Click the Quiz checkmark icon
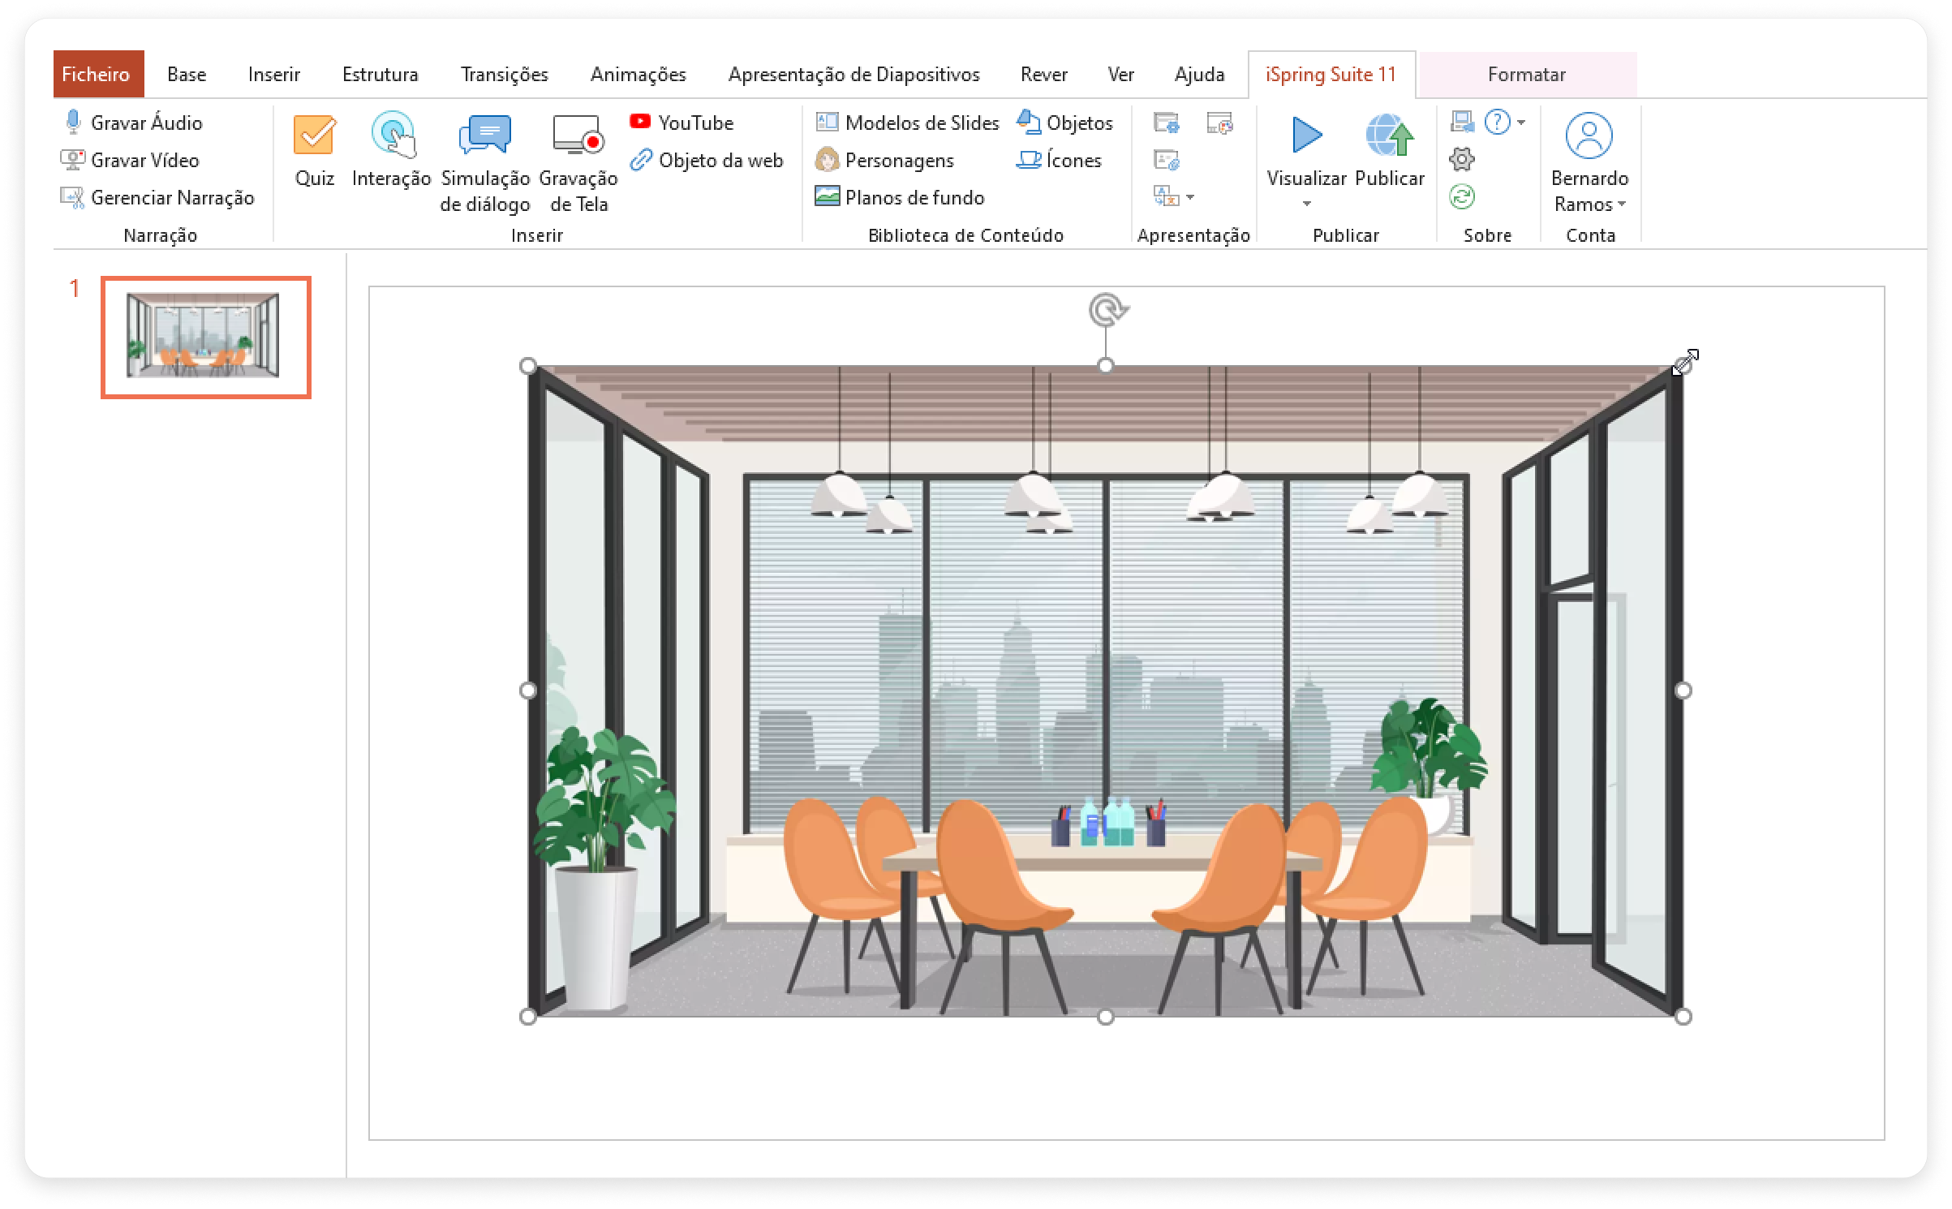This screenshot has width=1952, height=1209. tap(314, 136)
